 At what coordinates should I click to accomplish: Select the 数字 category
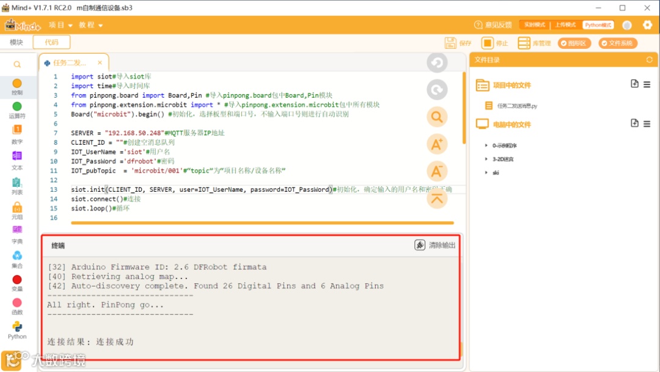click(x=17, y=134)
